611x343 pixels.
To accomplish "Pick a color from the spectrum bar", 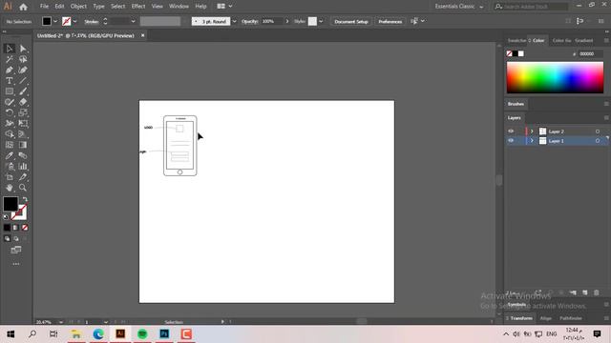I will (x=555, y=77).
